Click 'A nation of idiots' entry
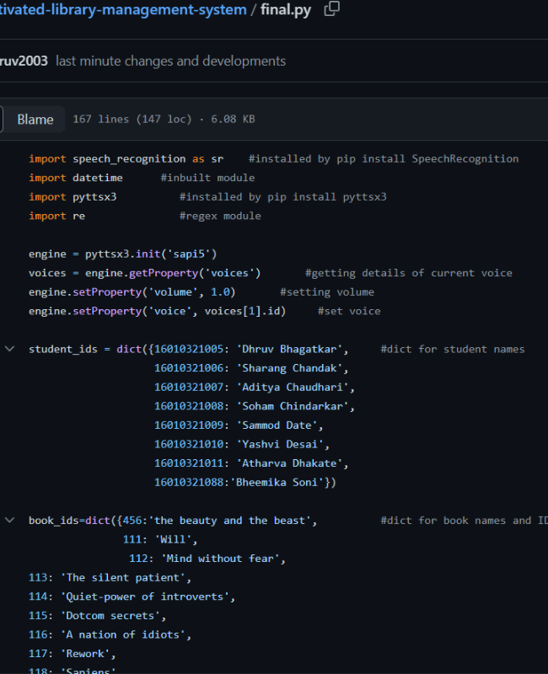 [x=110, y=634]
